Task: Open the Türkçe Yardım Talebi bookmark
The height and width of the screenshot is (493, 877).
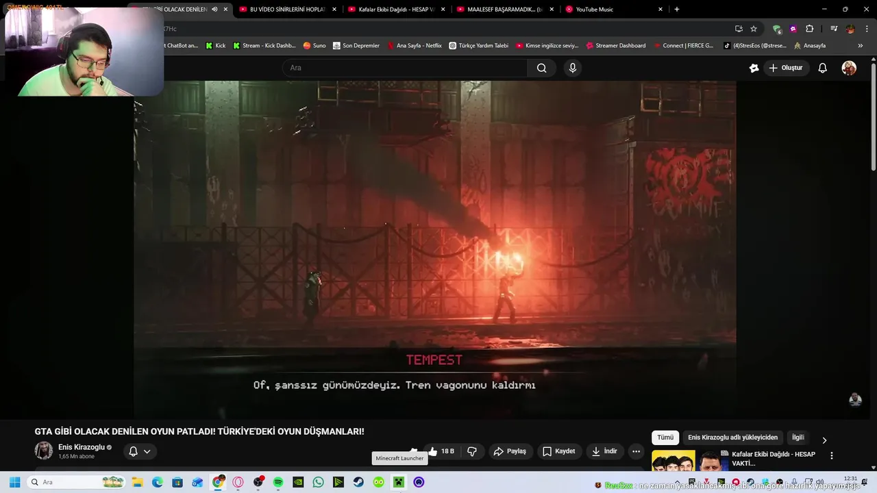Action: (x=478, y=46)
